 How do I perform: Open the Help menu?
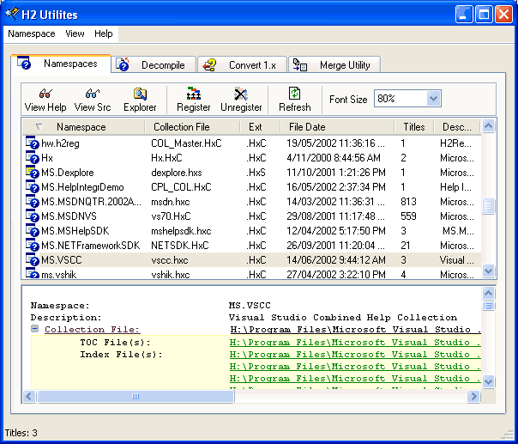[x=104, y=33]
